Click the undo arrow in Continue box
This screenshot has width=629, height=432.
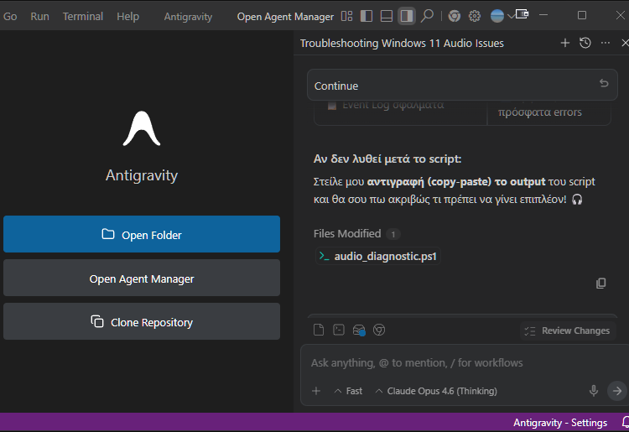coord(604,84)
